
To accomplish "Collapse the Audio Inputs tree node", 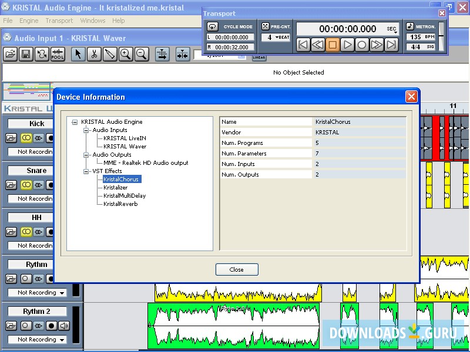I will click(86, 130).
